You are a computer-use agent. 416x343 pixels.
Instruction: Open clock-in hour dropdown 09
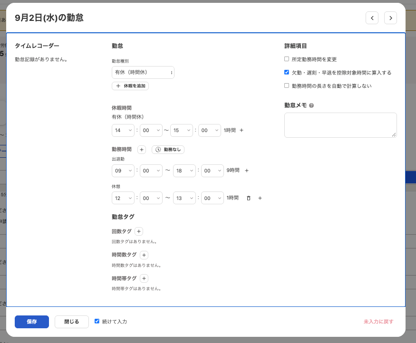(x=123, y=171)
